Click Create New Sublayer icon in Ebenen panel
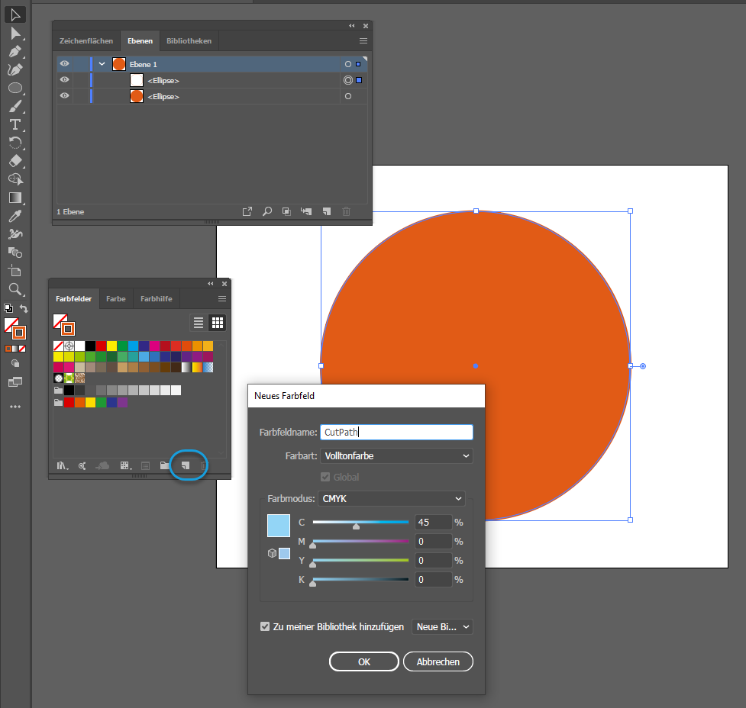The image size is (746, 708). [306, 211]
